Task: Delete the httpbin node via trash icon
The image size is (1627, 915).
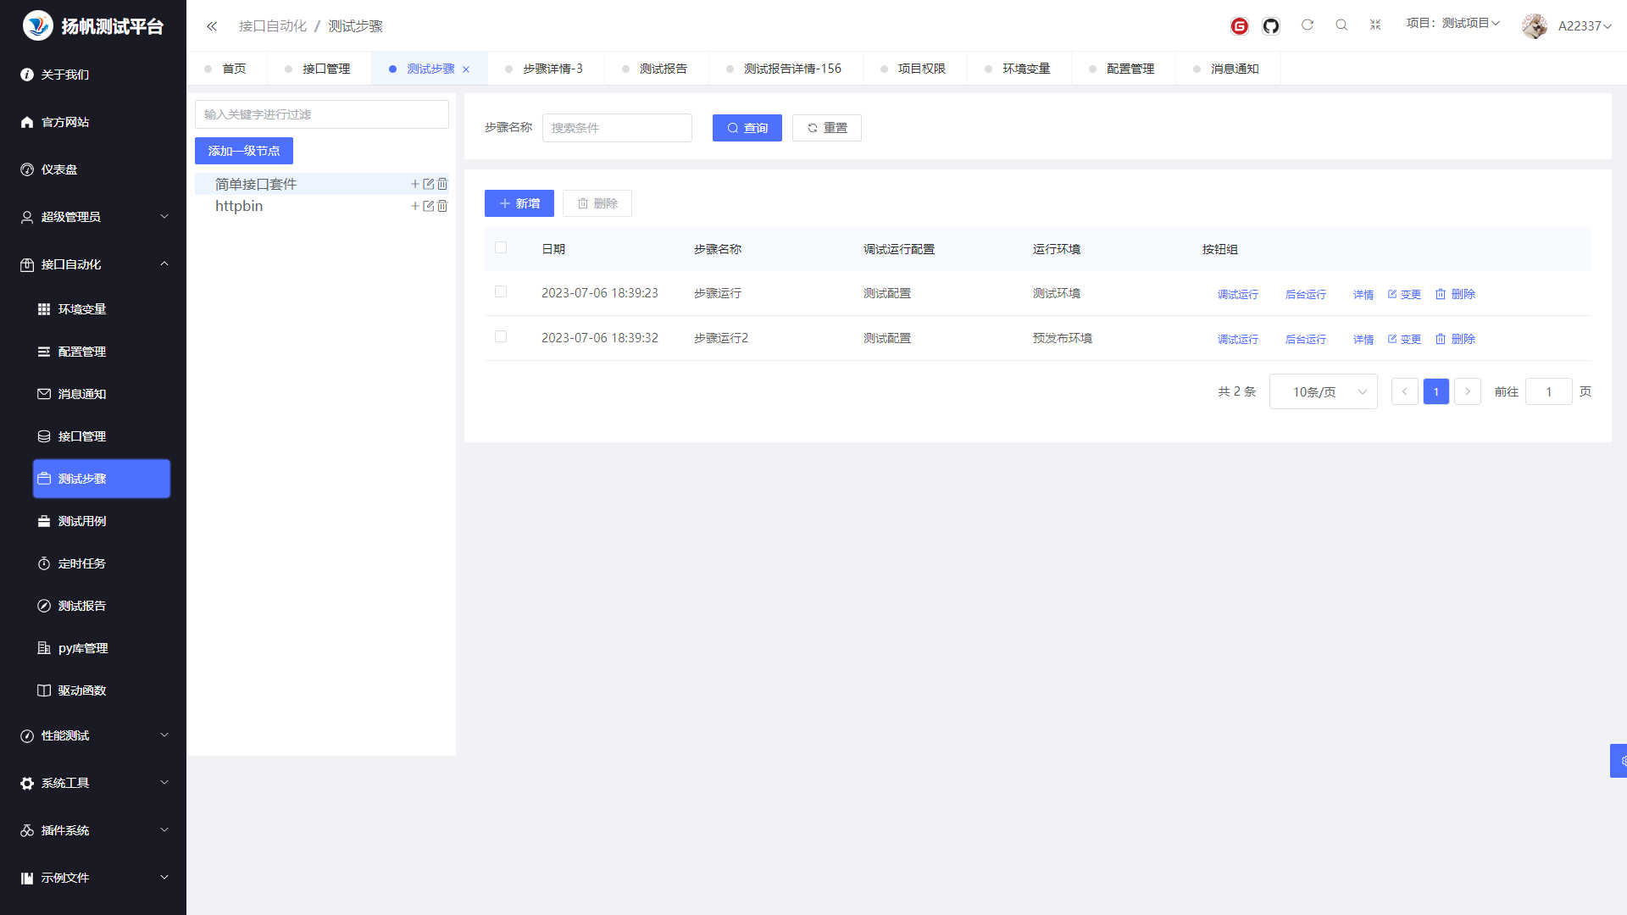Action: [442, 206]
